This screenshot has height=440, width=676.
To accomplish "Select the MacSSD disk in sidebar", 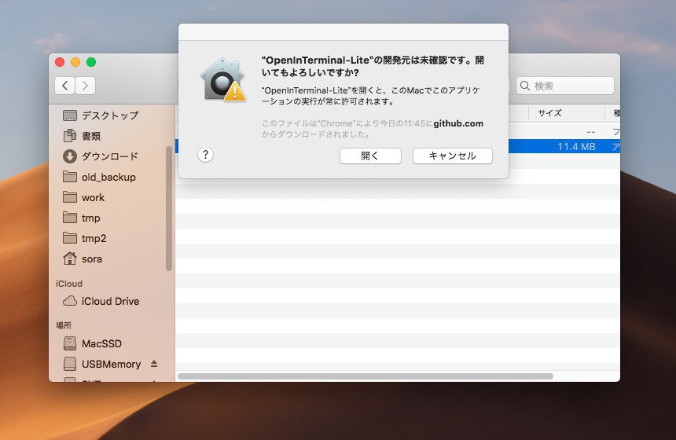I will 101,343.
